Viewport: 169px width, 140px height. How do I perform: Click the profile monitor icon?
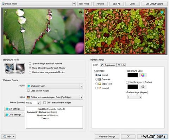tap(3, 4)
